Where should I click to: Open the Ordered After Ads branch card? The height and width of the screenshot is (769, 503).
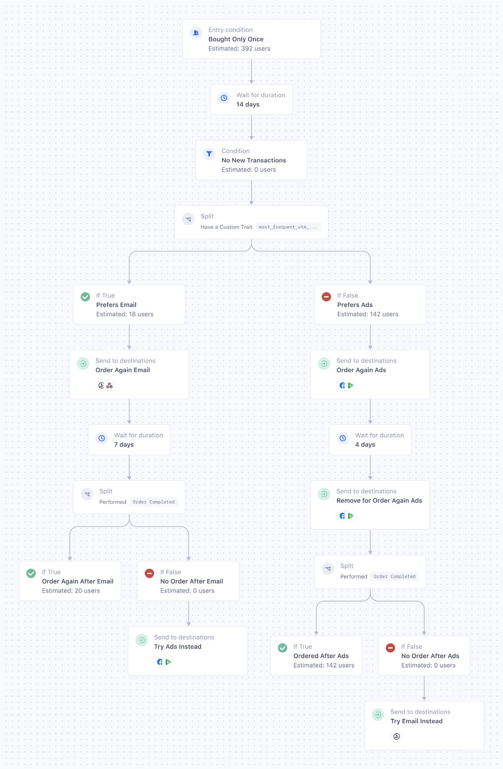coord(316,656)
